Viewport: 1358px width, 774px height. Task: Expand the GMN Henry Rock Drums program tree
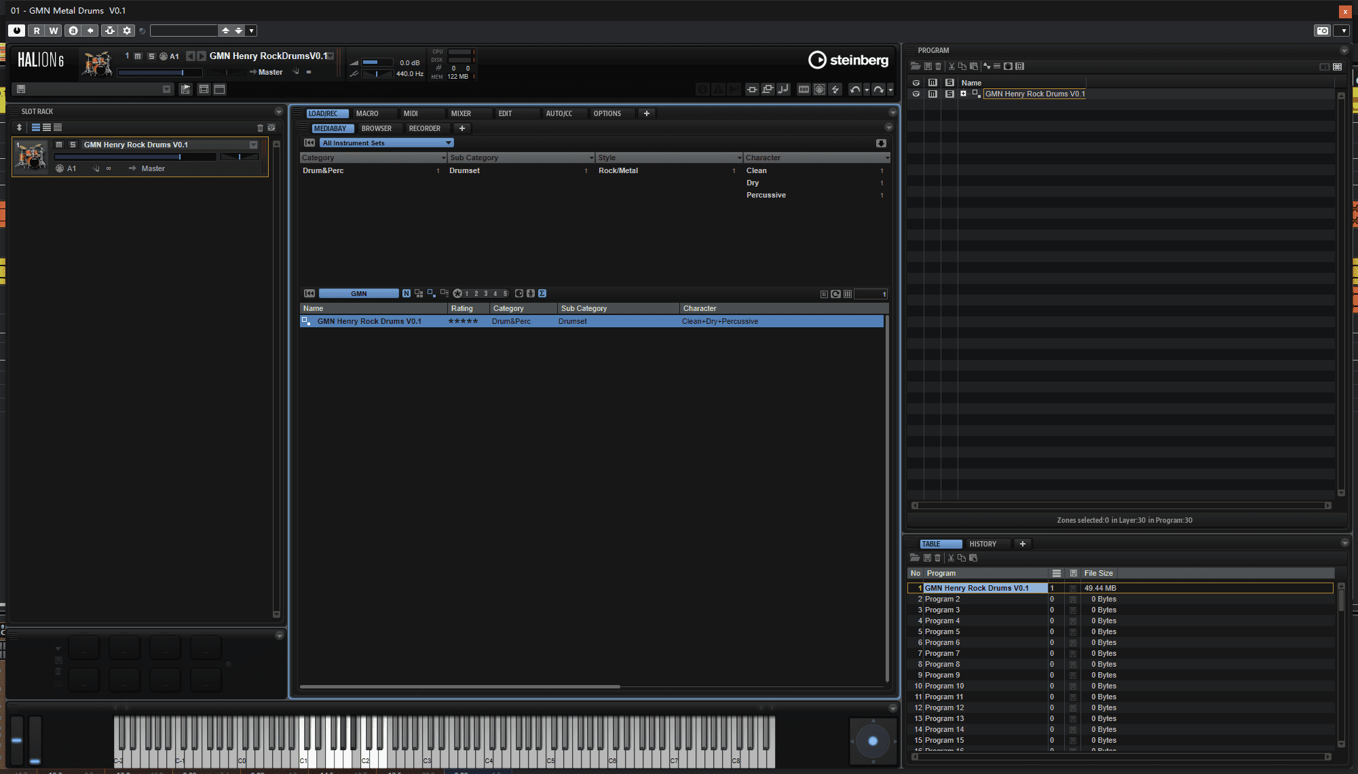coord(963,94)
